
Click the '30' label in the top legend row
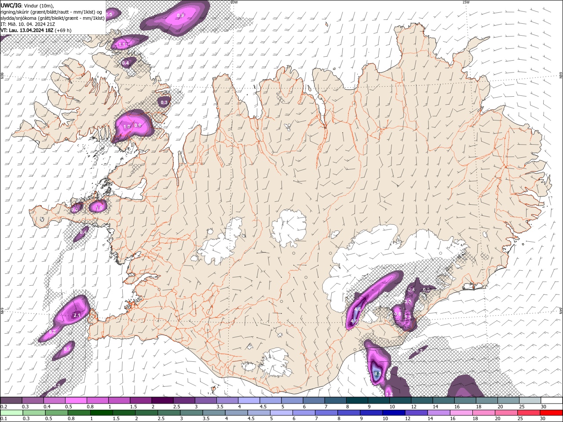(x=544, y=407)
